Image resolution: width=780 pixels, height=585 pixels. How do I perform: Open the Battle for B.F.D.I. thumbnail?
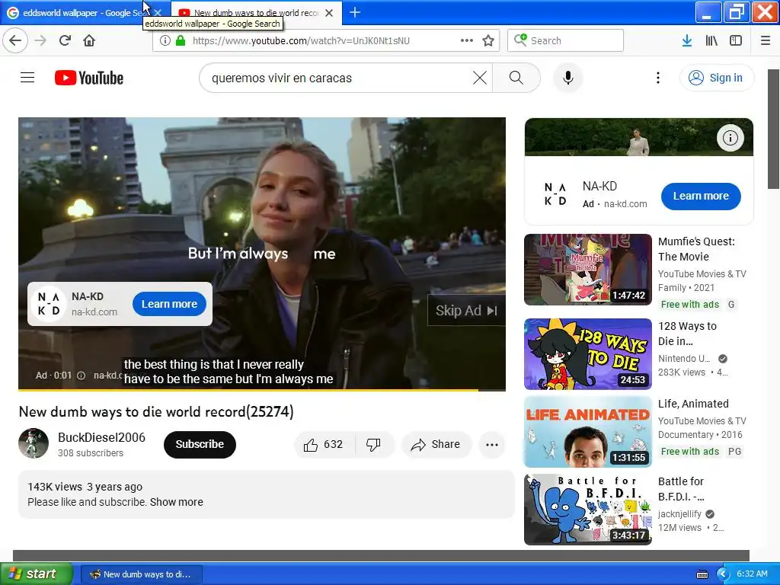click(587, 510)
